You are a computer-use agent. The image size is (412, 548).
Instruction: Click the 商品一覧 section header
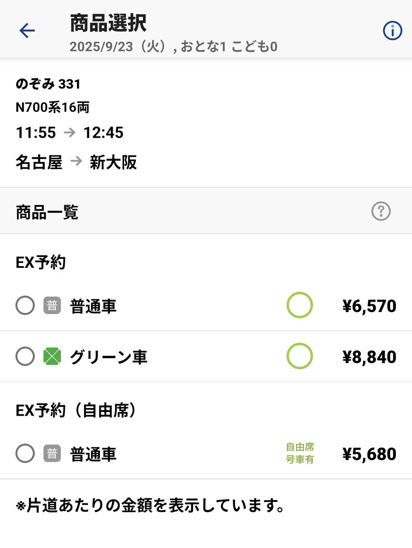(x=47, y=212)
